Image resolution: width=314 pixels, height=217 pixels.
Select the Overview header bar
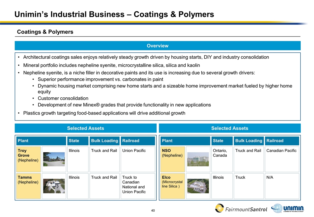[158, 46]
